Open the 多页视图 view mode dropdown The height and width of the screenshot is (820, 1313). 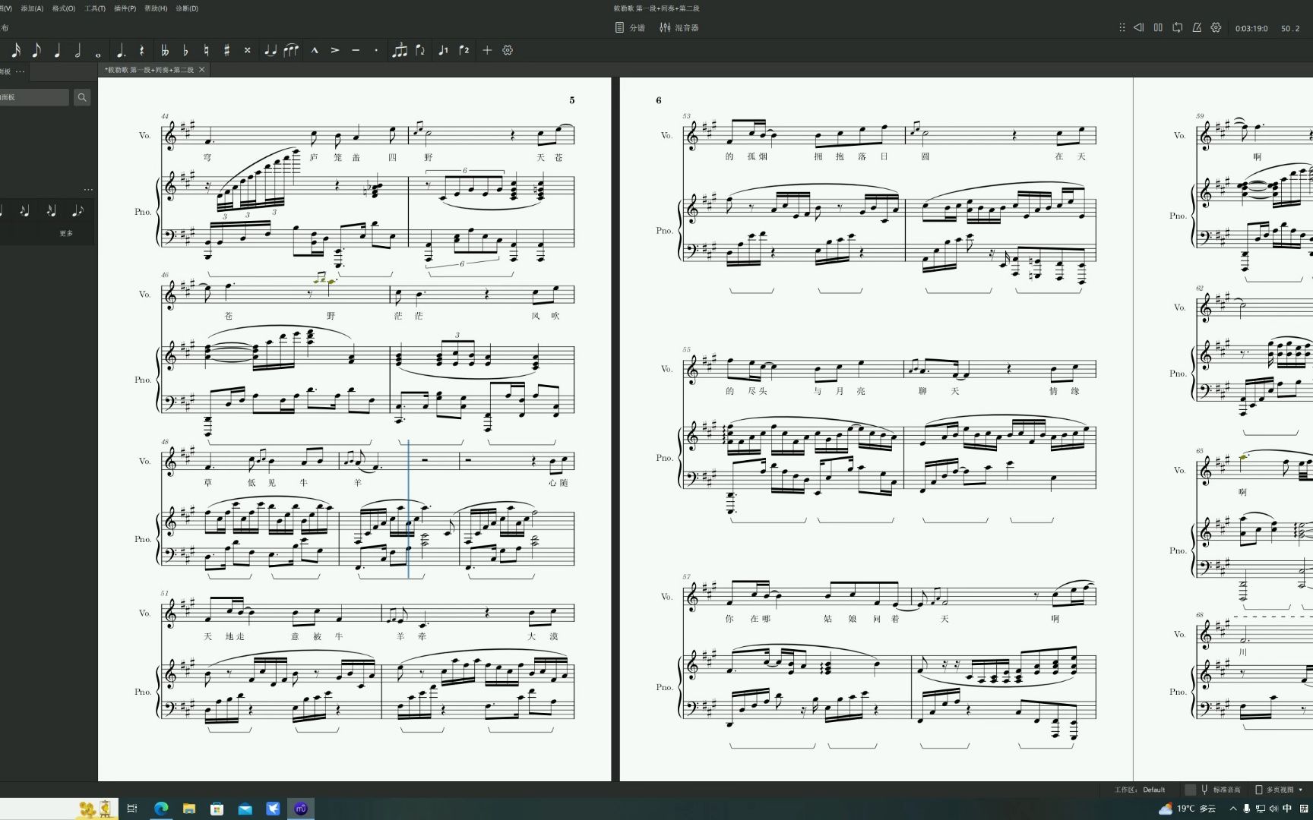coord(1279,790)
